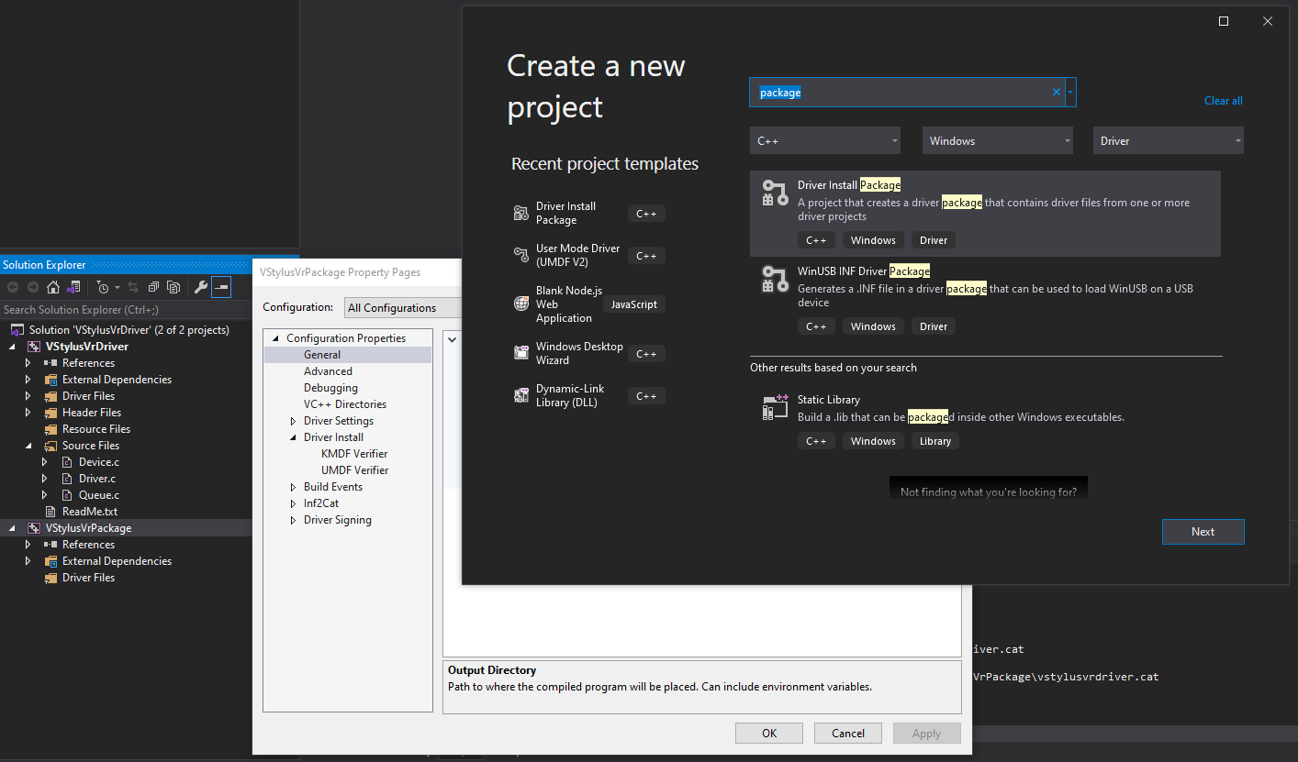Image resolution: width=1298 pixels, height=762 pixels.
Task: Select the Debugging property page
Action: pos(330,387)
